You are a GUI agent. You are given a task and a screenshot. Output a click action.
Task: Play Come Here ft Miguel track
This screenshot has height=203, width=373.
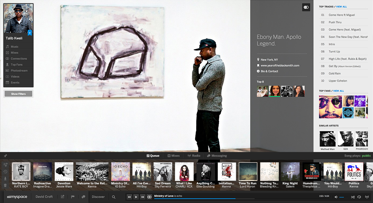343,15
